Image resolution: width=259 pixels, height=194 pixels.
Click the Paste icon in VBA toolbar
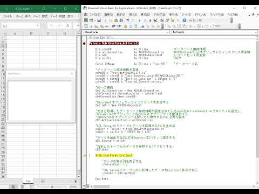(x=116, y=20)
